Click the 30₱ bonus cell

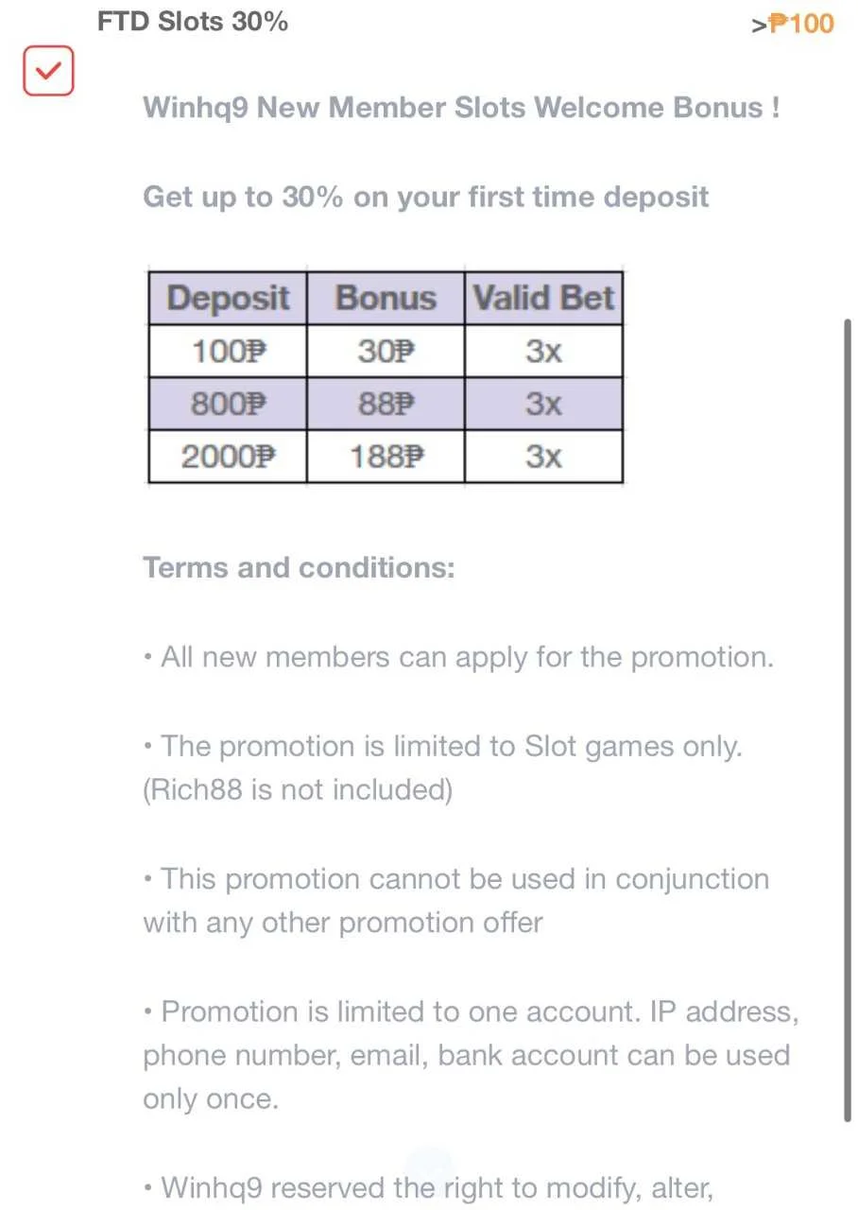(x=386, y=352)
